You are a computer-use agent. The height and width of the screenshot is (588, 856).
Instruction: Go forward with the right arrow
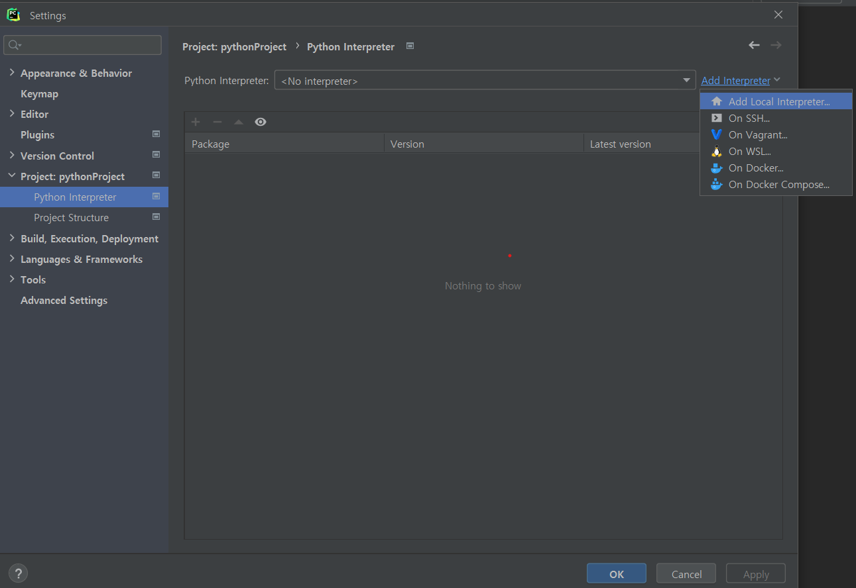coord(776,45)
